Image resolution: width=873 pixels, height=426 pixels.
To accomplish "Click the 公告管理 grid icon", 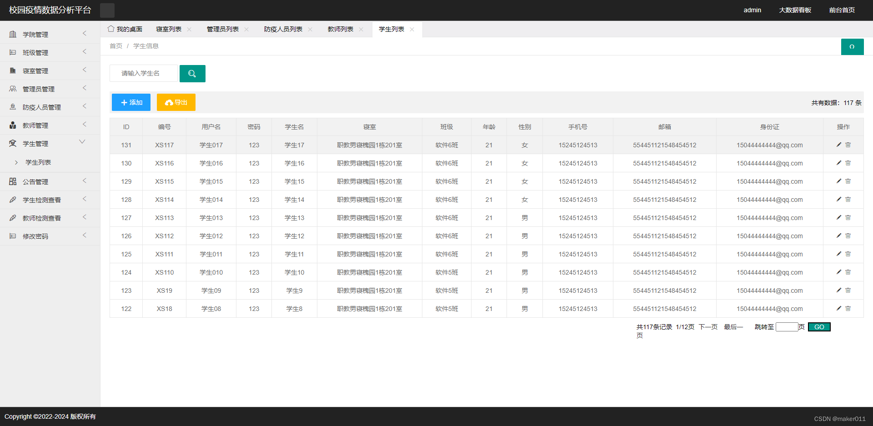I will 13,182.
